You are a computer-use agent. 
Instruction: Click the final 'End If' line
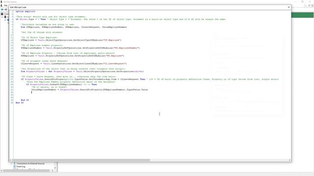(x=20, y=103)
